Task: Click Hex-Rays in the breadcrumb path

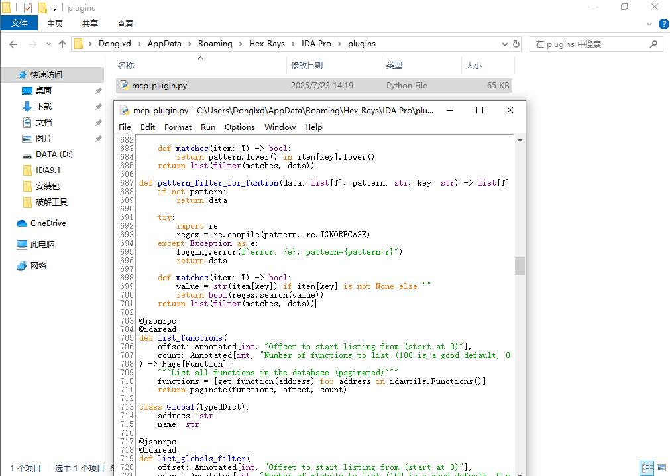Action: (266, 44)
